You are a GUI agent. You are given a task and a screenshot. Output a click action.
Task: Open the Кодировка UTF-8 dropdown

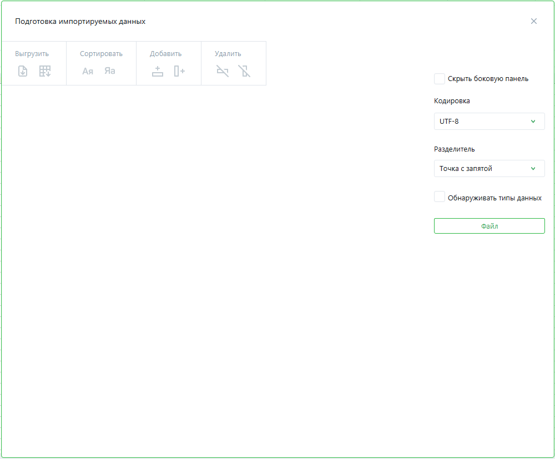click(x=489, y=121)
